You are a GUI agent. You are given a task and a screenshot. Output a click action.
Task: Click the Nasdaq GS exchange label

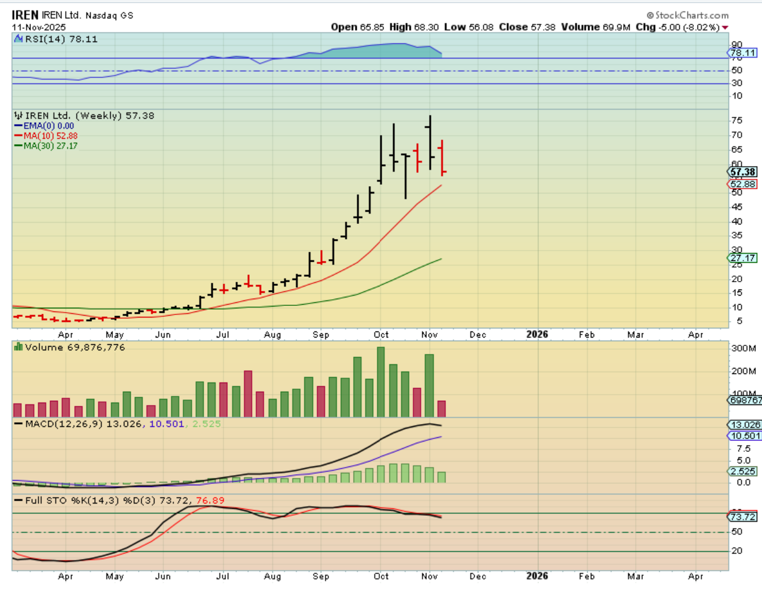point(109,15)
